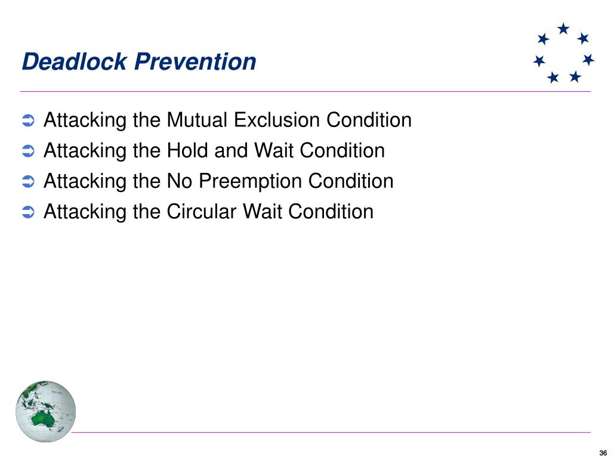Click the word 'Prevention' in the title
Screen dimensions: 611x458
tap(195, 61)
